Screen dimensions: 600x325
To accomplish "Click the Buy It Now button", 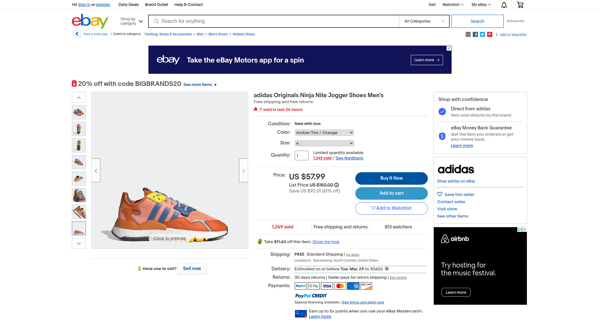I will coord(391,178).
